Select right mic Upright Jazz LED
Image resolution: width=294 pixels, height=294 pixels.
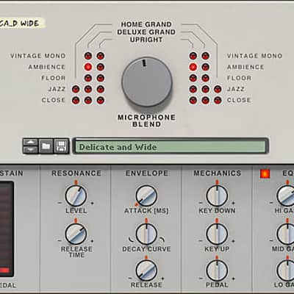(x=193, y=89)
